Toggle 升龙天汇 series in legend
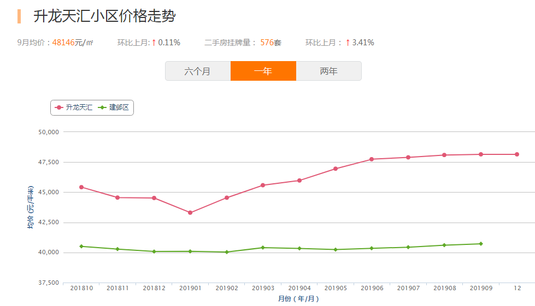The height and width of the screenshot is (306, 535). pos(73,107)
